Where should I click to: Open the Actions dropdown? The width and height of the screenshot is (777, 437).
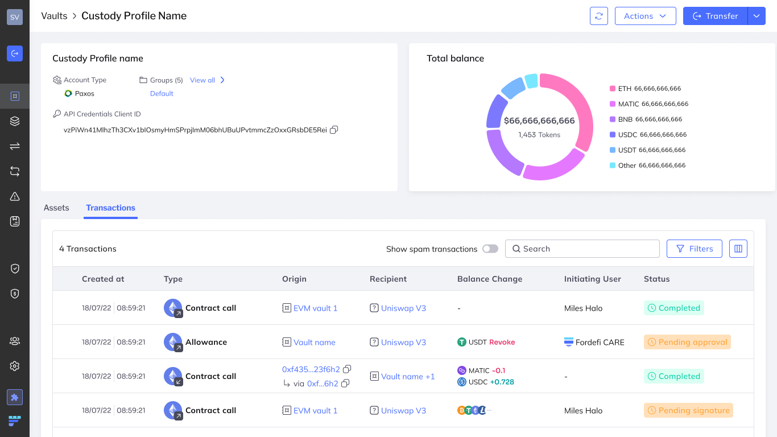pos(646,16)
